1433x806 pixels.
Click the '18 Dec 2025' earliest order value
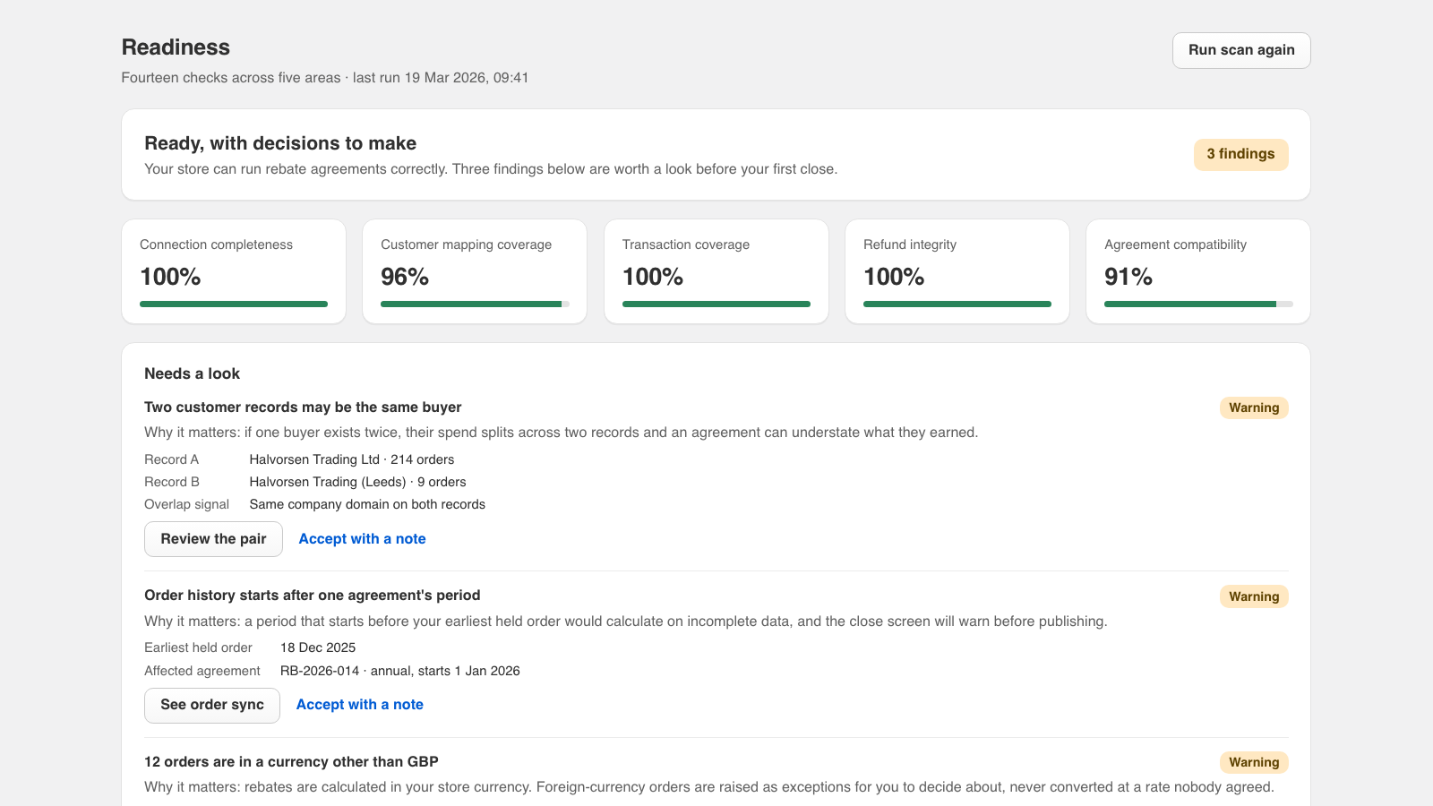click(x=318, y=647)
